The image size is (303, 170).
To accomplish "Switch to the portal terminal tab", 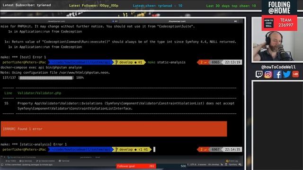I will pyautogui.click(x=56, y=21).
